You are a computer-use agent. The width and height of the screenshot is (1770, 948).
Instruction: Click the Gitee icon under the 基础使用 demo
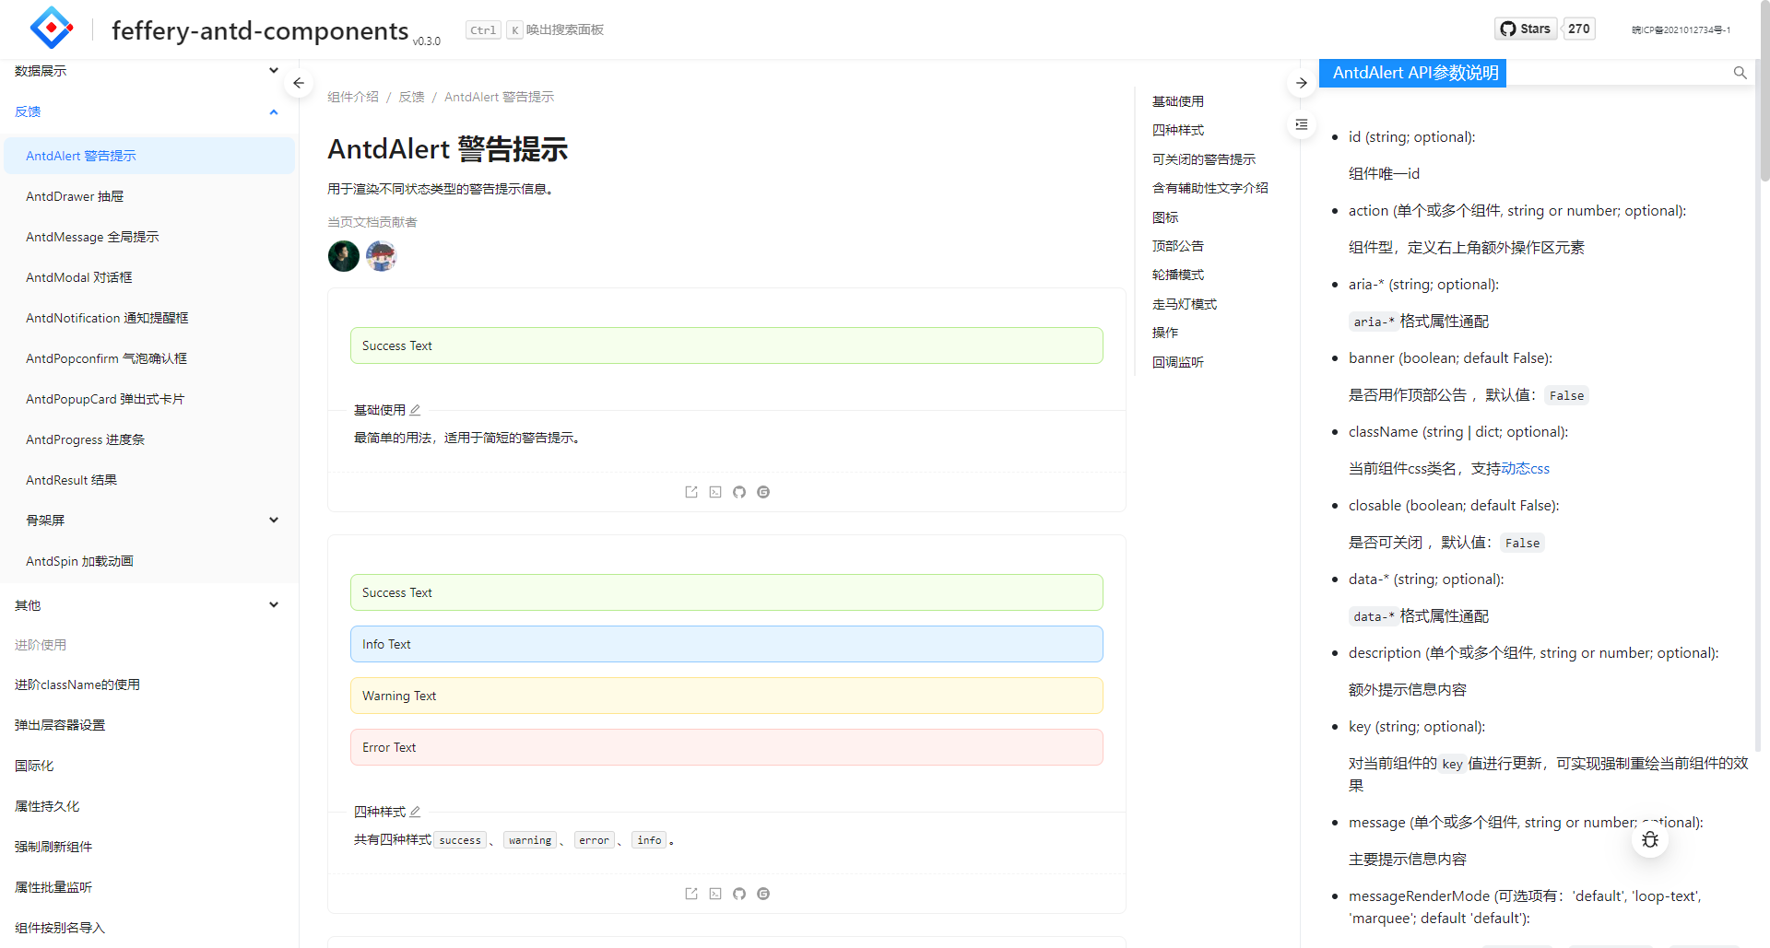[x=763, y=492]
